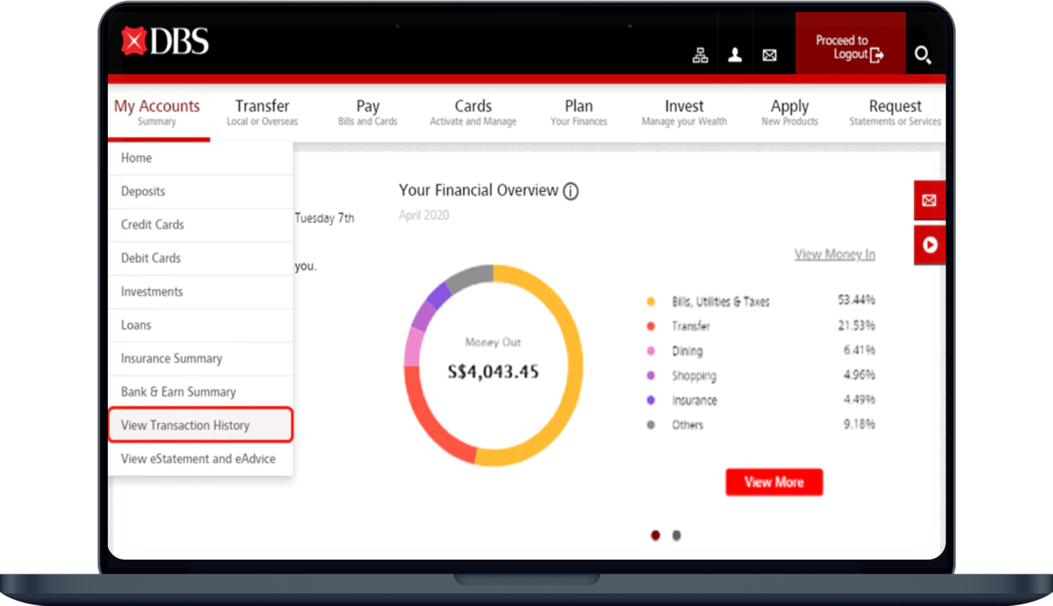Open the Pay Bills and Cards tab
This screenshot has width=1053, height=606.
click(368, 112)
